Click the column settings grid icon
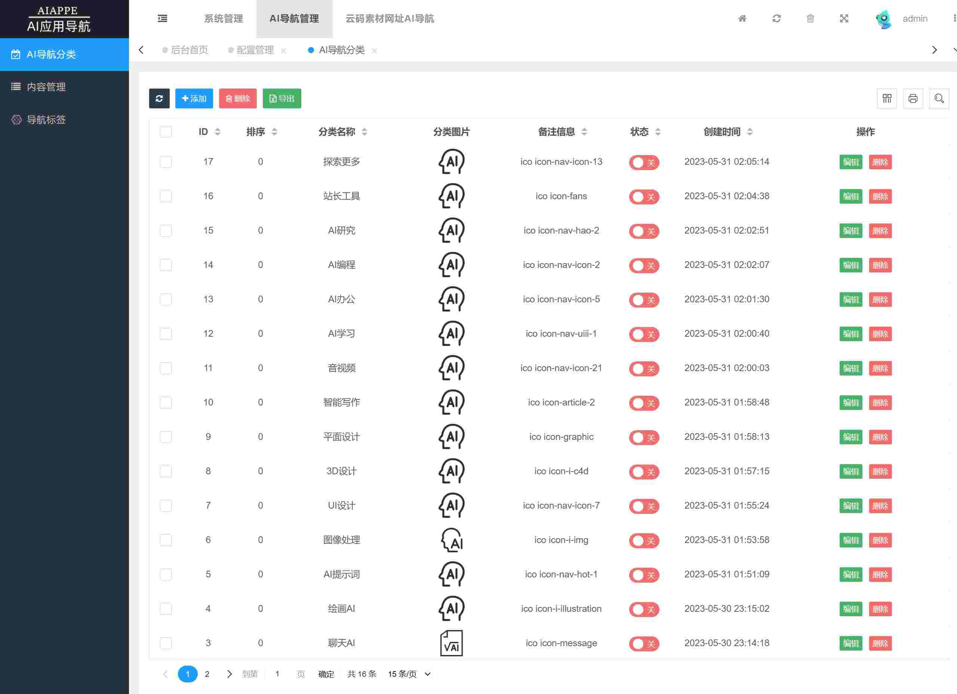The width and height of the screenshot is (957, 694). (x=886, y=98)
